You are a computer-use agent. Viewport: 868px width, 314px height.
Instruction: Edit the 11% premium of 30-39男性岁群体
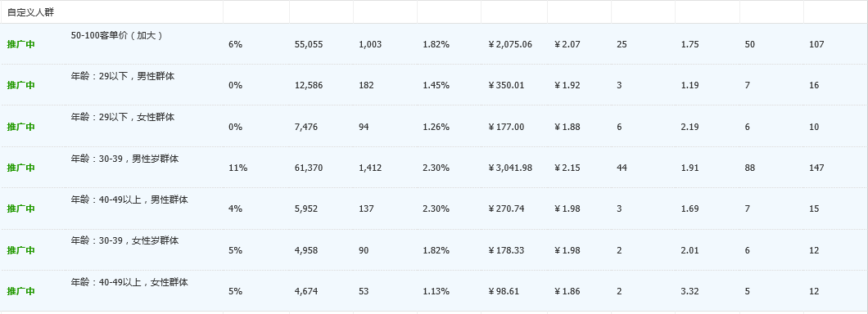[237, 168]
